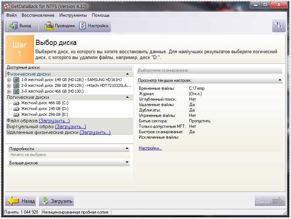Click Нелицензированная пробная копия status text
Screen dimensions: 291x219
(75, 212)
